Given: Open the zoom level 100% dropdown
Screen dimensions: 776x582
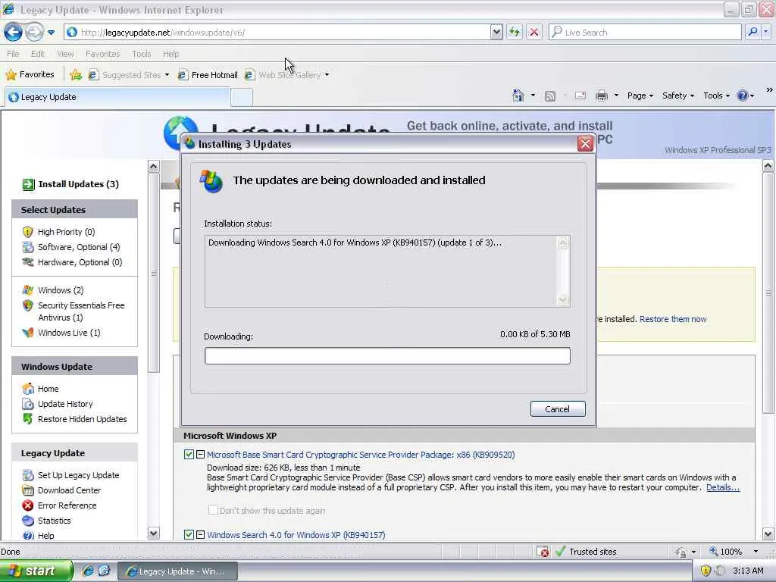Looking at the screenshot, I should [756, 552].
